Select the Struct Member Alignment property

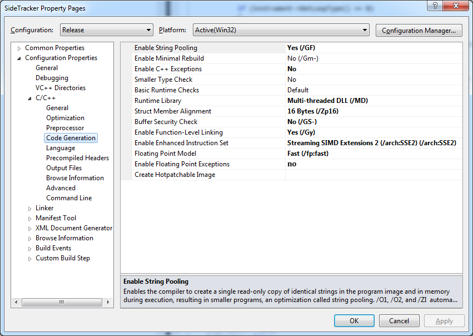tap(173, 111)
